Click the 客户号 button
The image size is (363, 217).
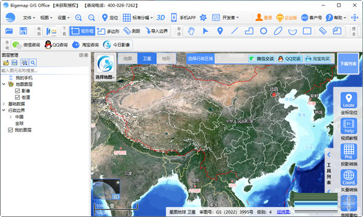tap(312, 17)
